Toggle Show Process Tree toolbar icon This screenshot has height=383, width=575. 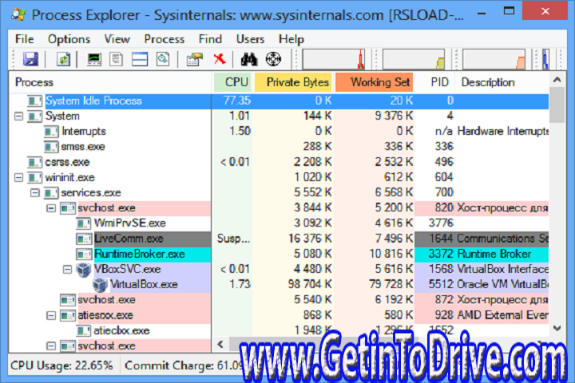tap(117, 59)
